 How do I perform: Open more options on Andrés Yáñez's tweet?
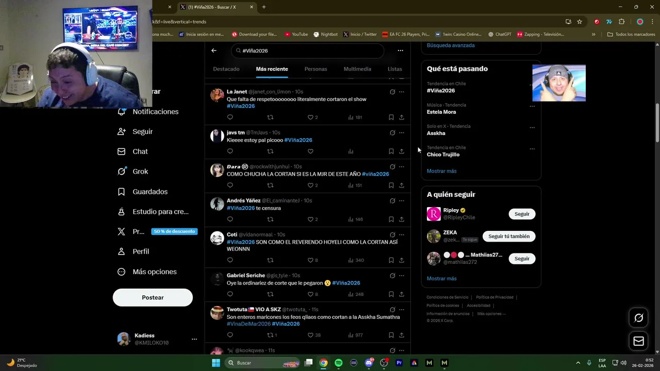[x=402, y=201]
